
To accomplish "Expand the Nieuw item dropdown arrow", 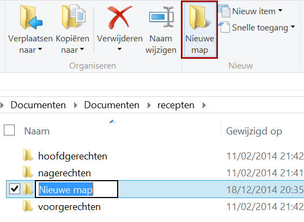I will tap(281, 10).
